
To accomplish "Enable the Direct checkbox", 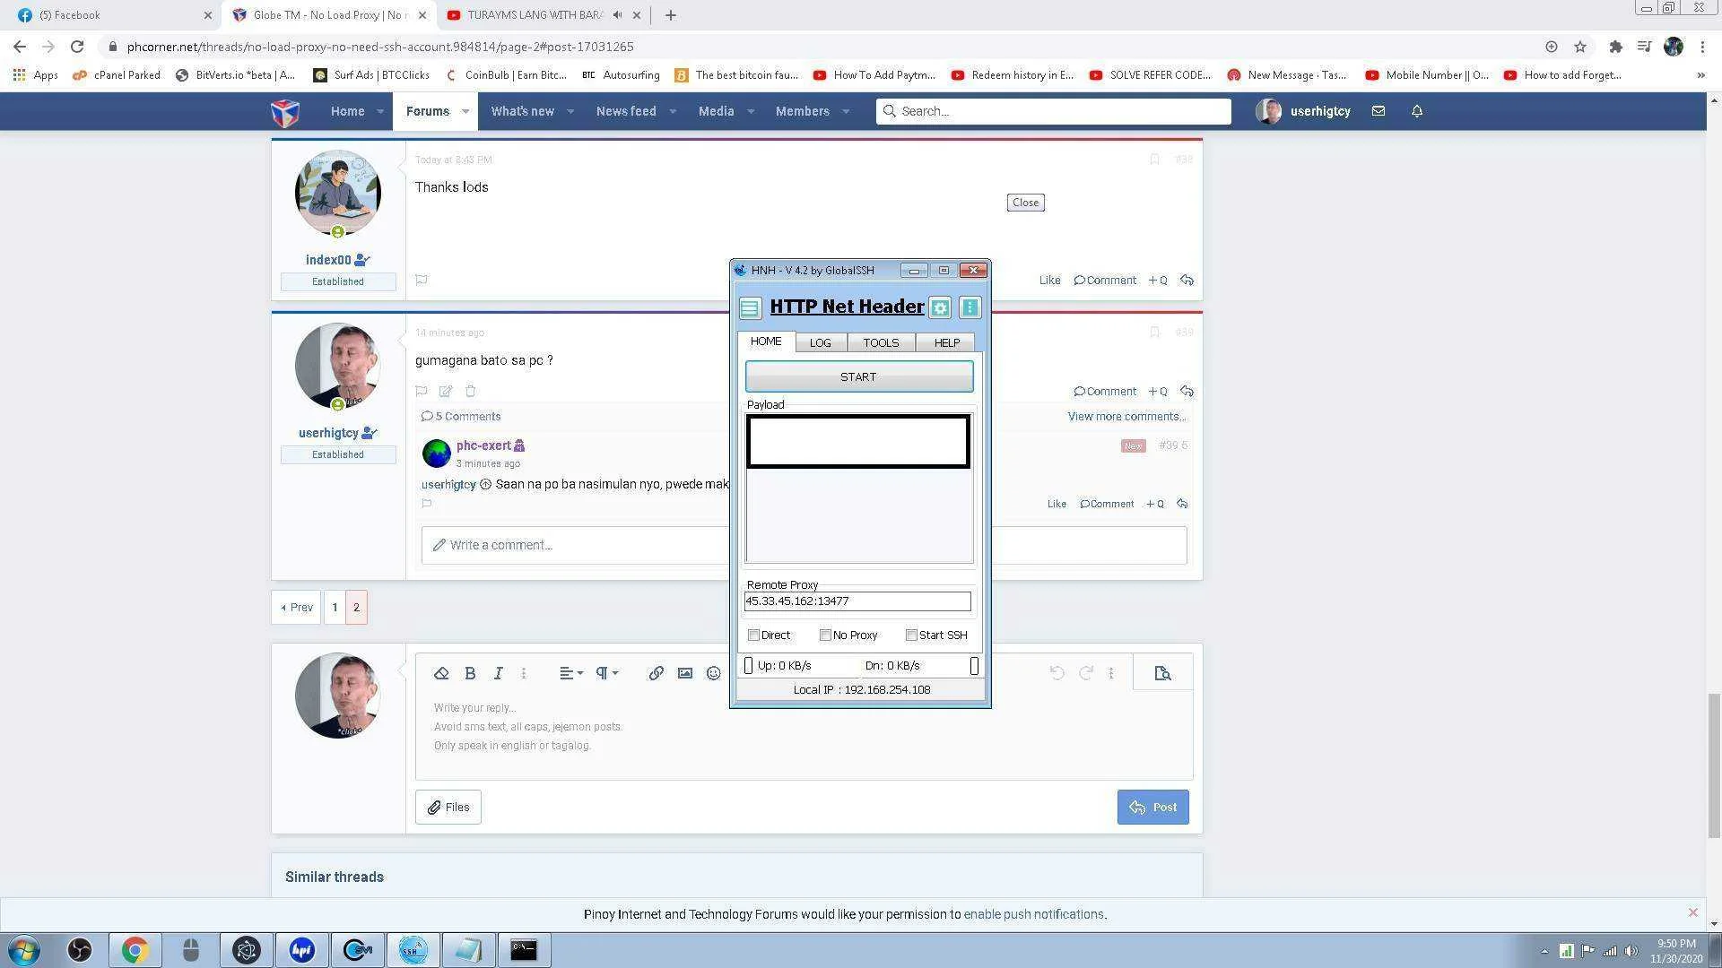I will (753, 635).
